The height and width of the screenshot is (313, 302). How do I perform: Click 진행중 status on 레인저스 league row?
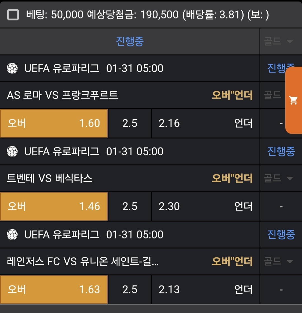pyautogui.click(x=281, y=235)
